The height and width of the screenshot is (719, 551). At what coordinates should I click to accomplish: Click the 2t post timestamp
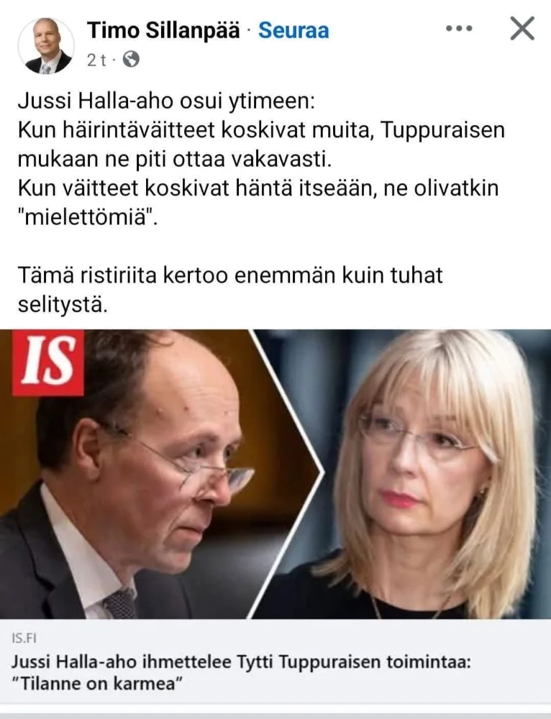click(96, 60)
